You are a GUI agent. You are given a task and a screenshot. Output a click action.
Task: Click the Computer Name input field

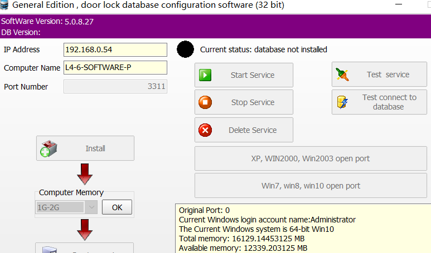115,67
